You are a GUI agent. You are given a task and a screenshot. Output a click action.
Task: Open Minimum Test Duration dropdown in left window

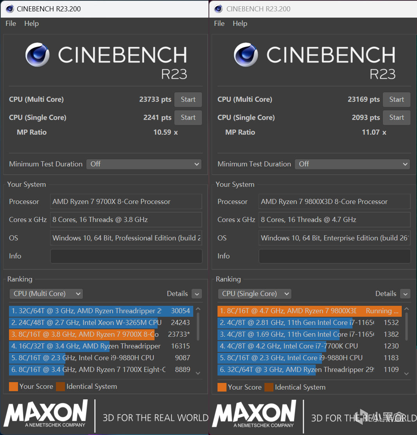(x=144, y=164)
